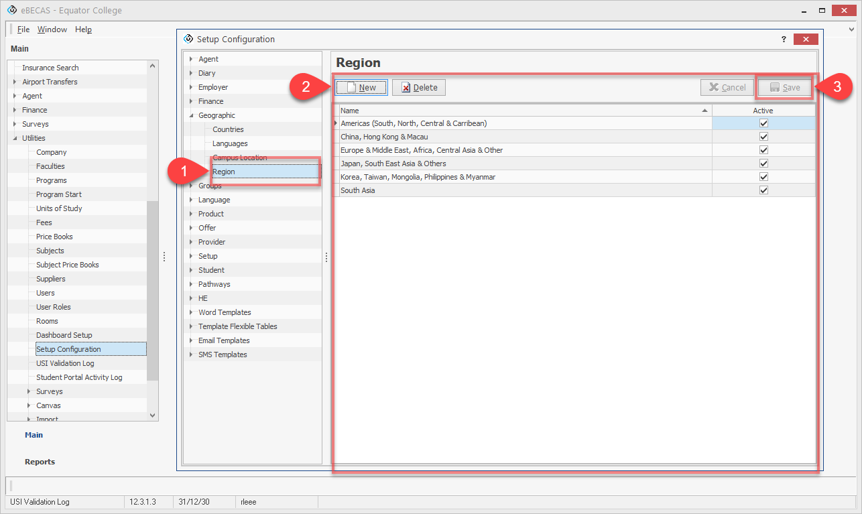Click the Name column sort arrow
The width and height of the screenshot is (862, 514).
click(x=704, y=111)
